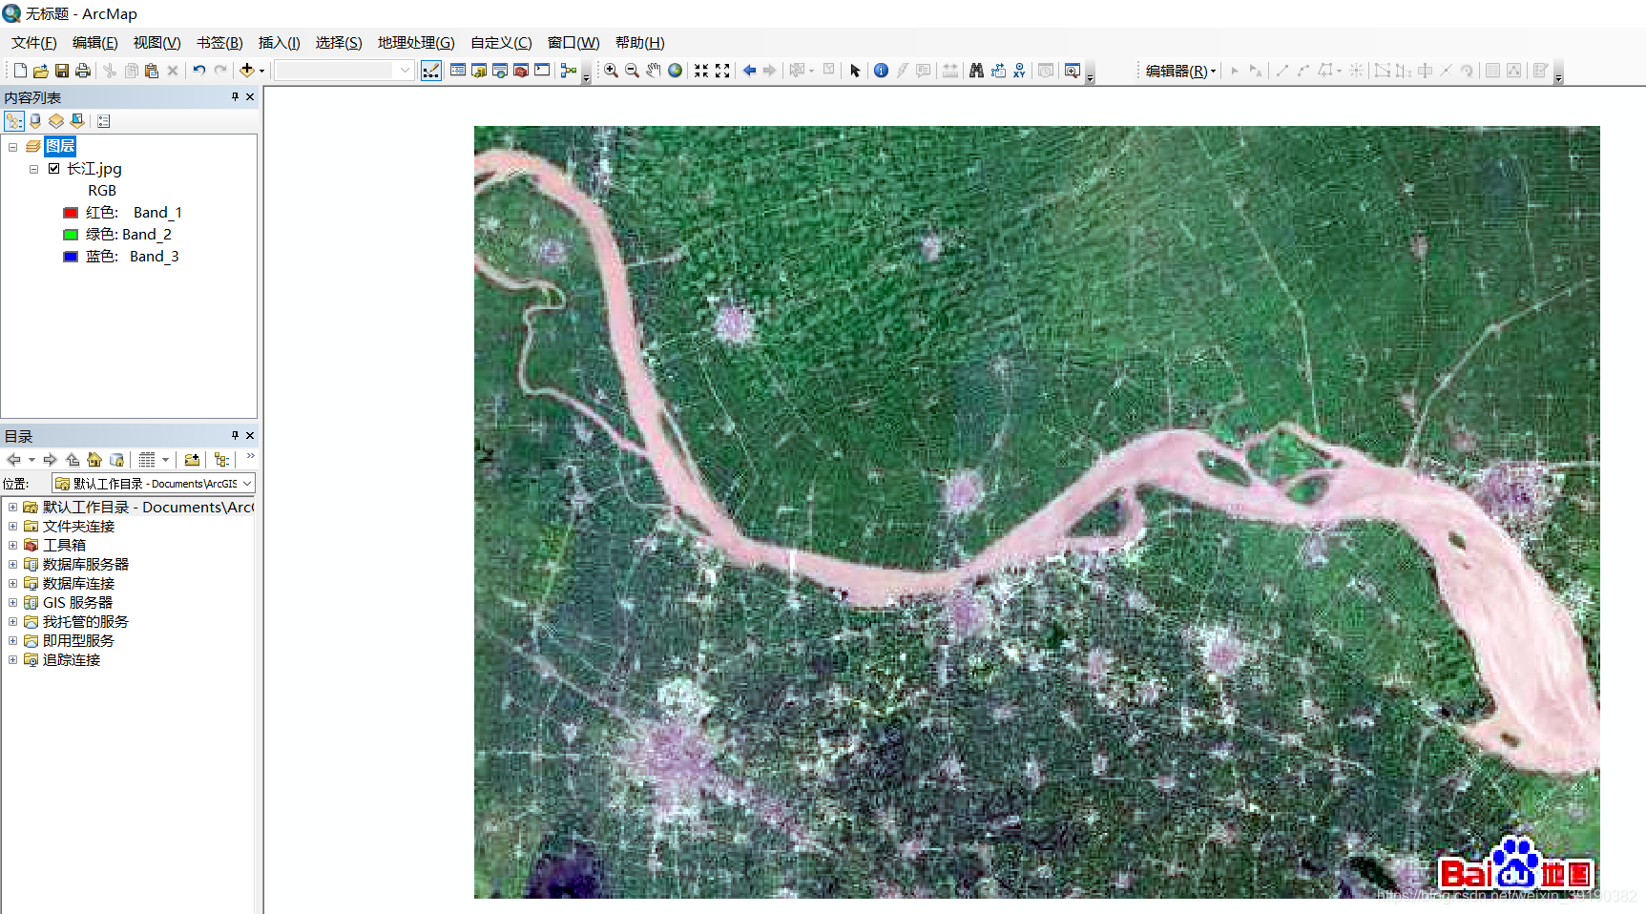Click the catalog Go To Home Folder button

pos(94,460)
